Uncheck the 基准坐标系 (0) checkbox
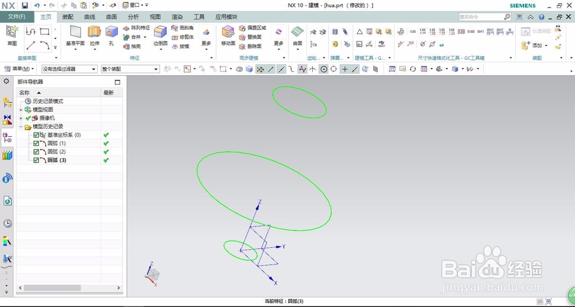This screenshot has height=307, width=575. coord(36,135)
